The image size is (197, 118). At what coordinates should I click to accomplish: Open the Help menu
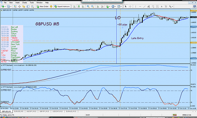47,3
